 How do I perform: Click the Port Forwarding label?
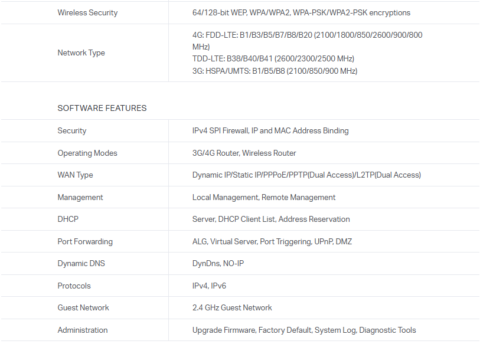point(84,241)
